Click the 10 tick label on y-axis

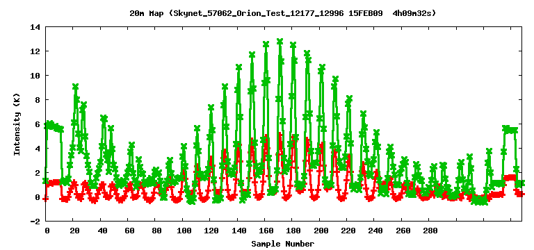pyautogui.click(x=35, y=76)
